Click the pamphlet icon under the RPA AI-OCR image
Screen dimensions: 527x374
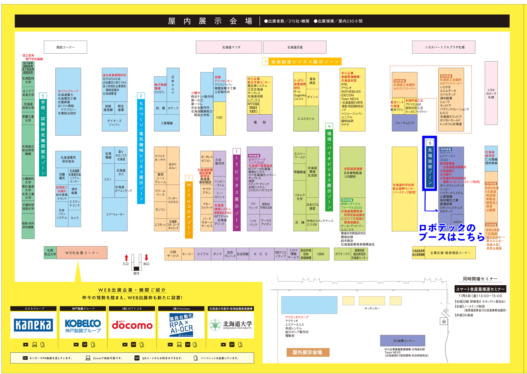(195, 345)
